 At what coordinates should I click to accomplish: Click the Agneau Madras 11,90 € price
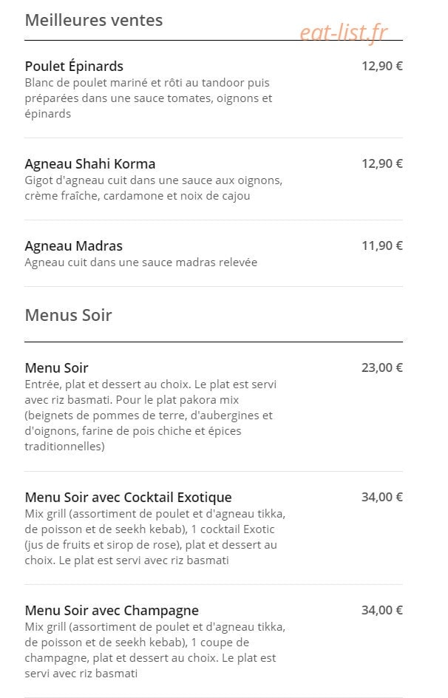point(381,245)
